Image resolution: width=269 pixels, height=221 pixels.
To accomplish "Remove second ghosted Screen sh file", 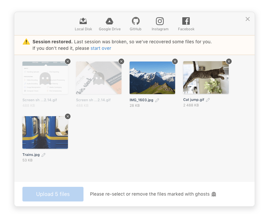I will tap(121, 61).
